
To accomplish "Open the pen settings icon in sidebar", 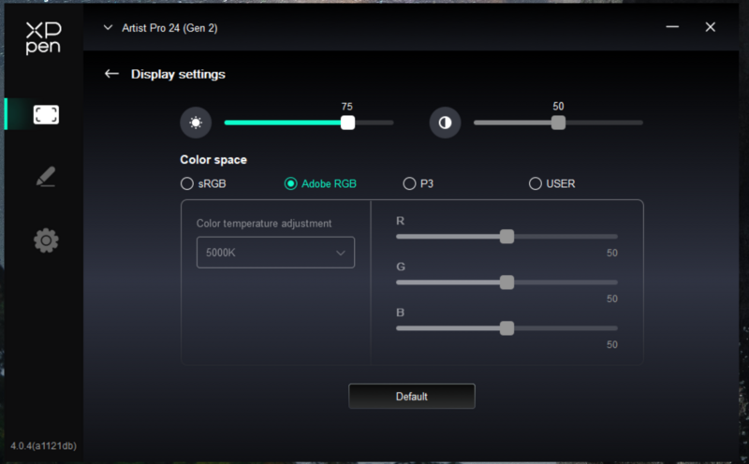I will pos(46,177).
